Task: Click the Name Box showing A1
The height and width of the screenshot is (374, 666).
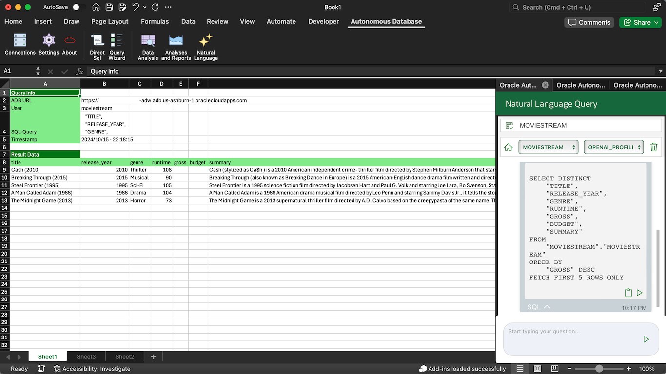Action: point(18,71)
